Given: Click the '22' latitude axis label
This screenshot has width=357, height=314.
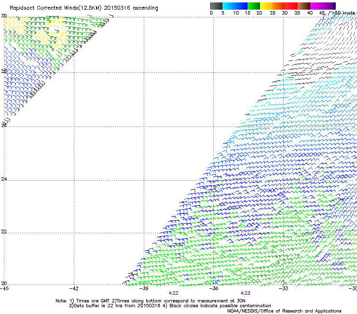Looking at the screenshot, I should 4,231.
